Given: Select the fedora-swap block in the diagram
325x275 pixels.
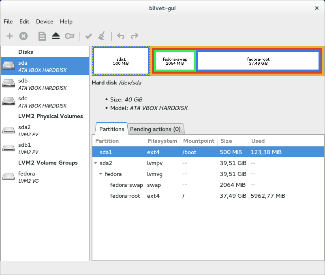Looking at the screenshot, I should pos(174,61).
